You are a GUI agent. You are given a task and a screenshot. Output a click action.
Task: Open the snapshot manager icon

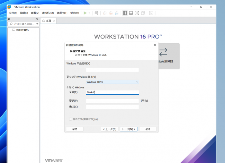(117, 13)
